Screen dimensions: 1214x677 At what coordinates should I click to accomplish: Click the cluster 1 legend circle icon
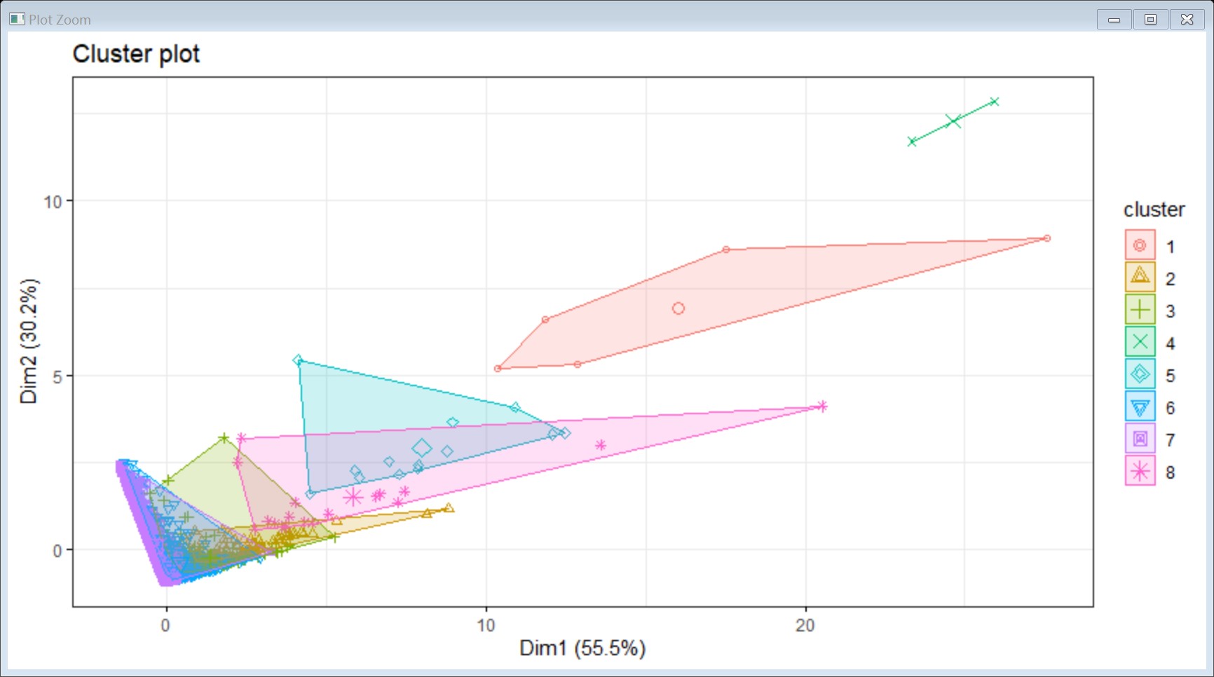coord(1140,245)
